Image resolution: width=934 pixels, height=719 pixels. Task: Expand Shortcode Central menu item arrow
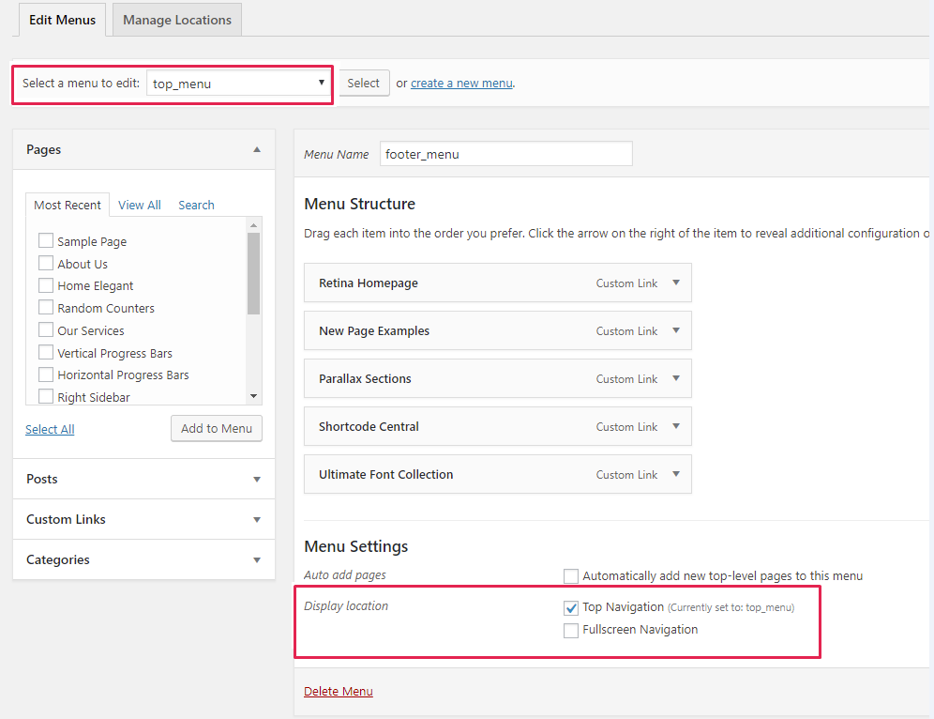[x=676, y=426]
